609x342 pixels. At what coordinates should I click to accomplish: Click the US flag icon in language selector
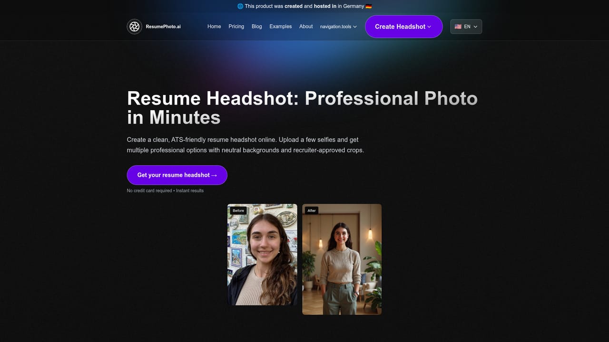click(x=458, y=27)
